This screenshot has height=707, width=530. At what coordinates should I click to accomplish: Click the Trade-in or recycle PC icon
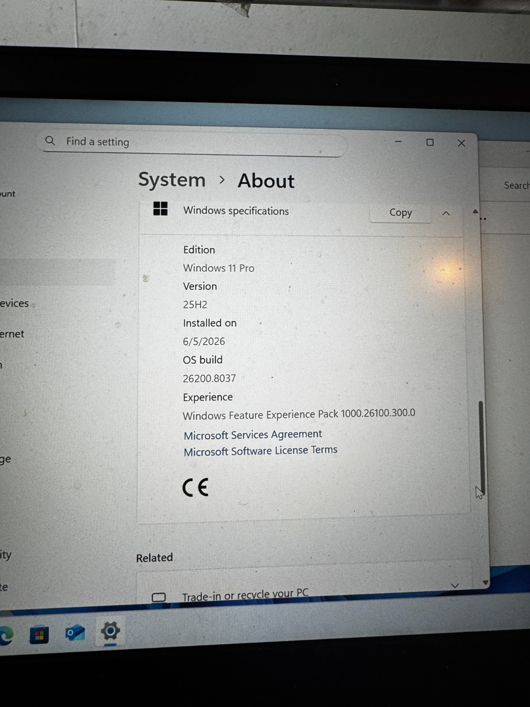[159, 597]
